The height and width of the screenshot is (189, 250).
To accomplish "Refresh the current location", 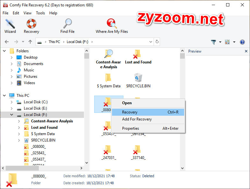I will [x=157, y=42].
